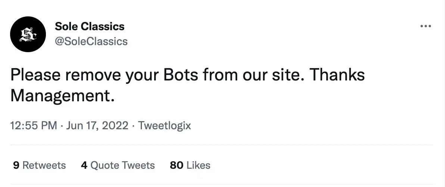Click the bold number 4 quote count
Image resolution: width=445 pixels, height=187 pixels.
click(84, 165)
